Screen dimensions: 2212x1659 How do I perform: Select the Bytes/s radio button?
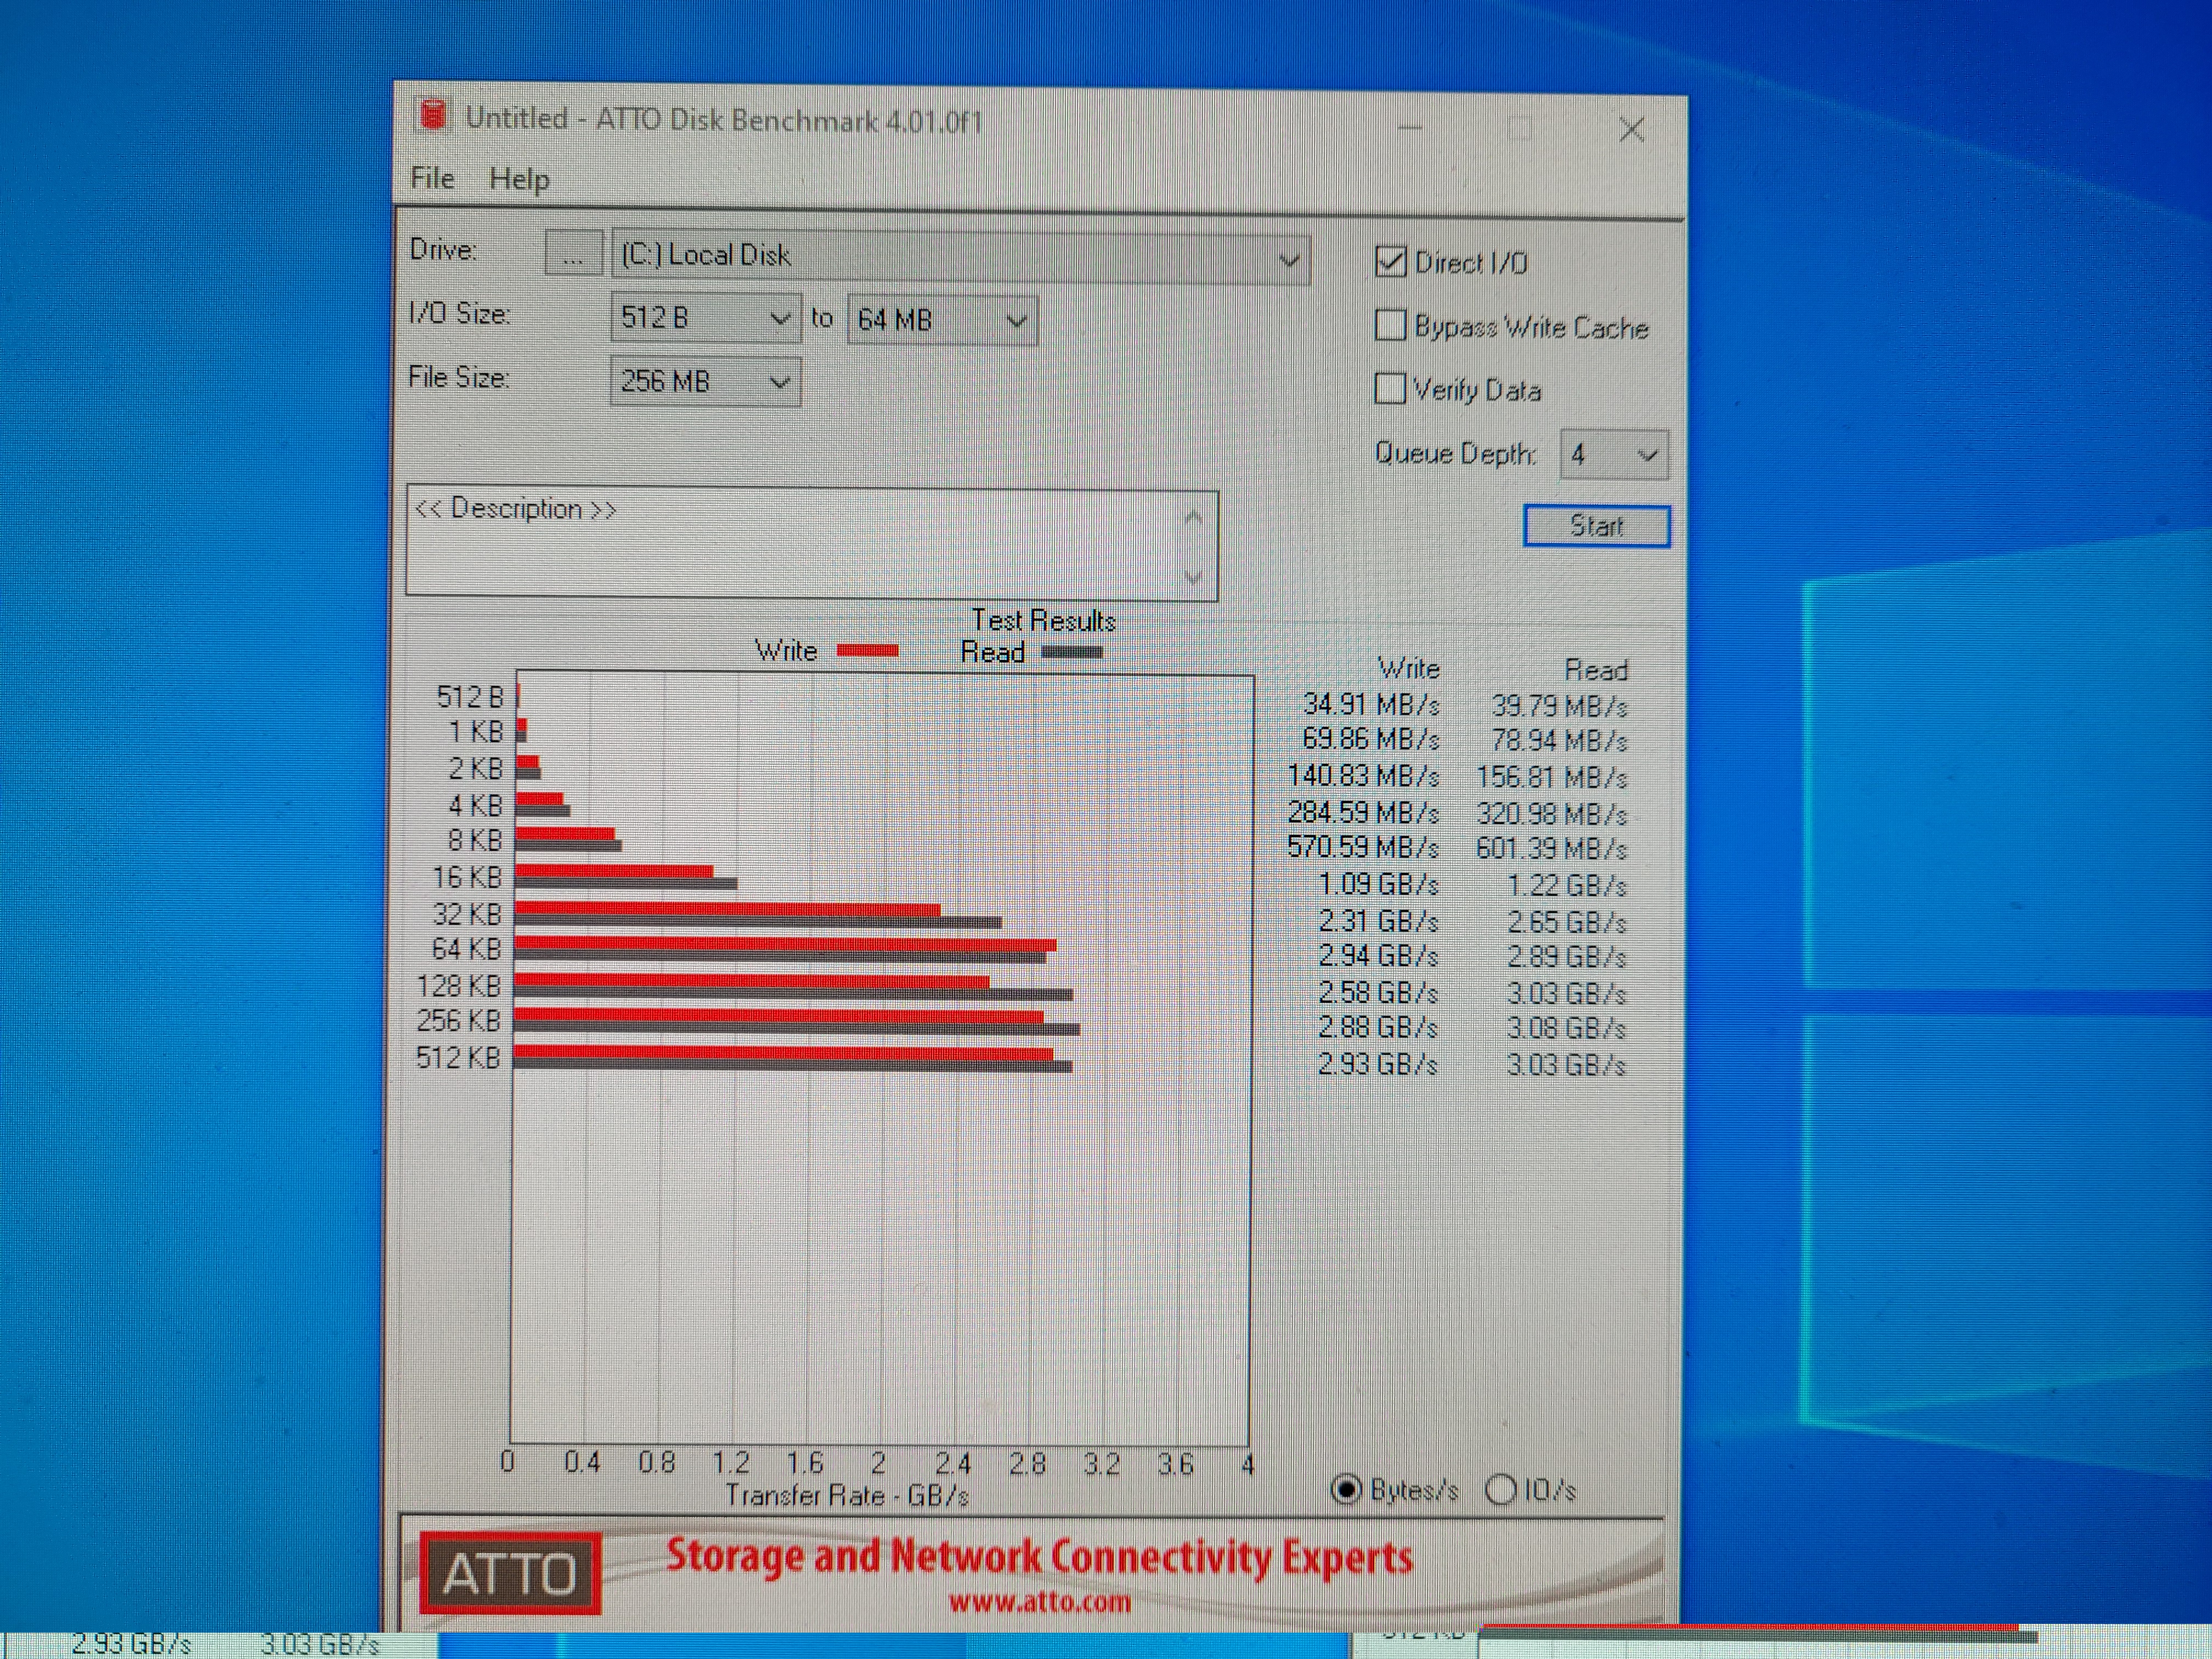pyautogui.click(x=1346, y=1490)
